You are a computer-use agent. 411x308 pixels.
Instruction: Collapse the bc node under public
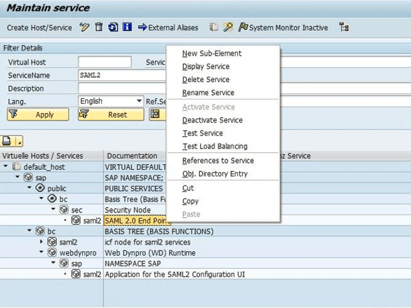pyautogui.click(x=41, y=198)
